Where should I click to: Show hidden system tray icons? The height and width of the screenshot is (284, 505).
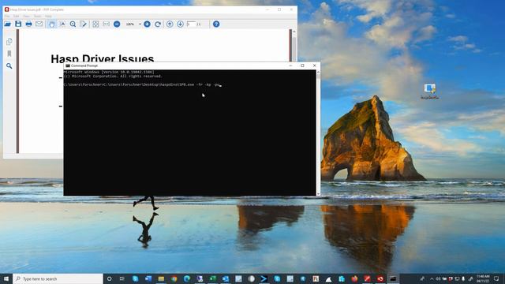(432, 278)
